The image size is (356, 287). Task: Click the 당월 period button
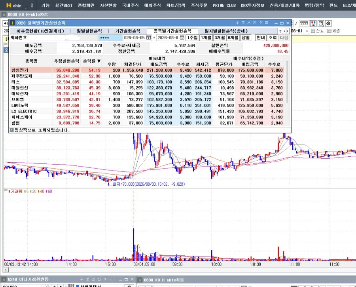coord(245,38)
